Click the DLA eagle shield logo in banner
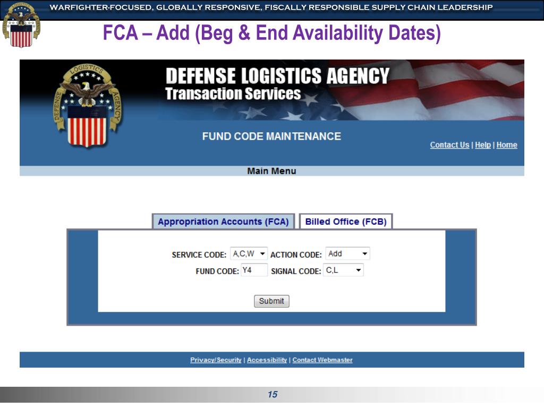The width and height of the screenshot is (544, 408). coord(88,106)
